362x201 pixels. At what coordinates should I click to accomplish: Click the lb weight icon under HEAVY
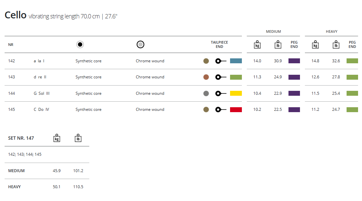pyautogui.click(x=336, y=45)
